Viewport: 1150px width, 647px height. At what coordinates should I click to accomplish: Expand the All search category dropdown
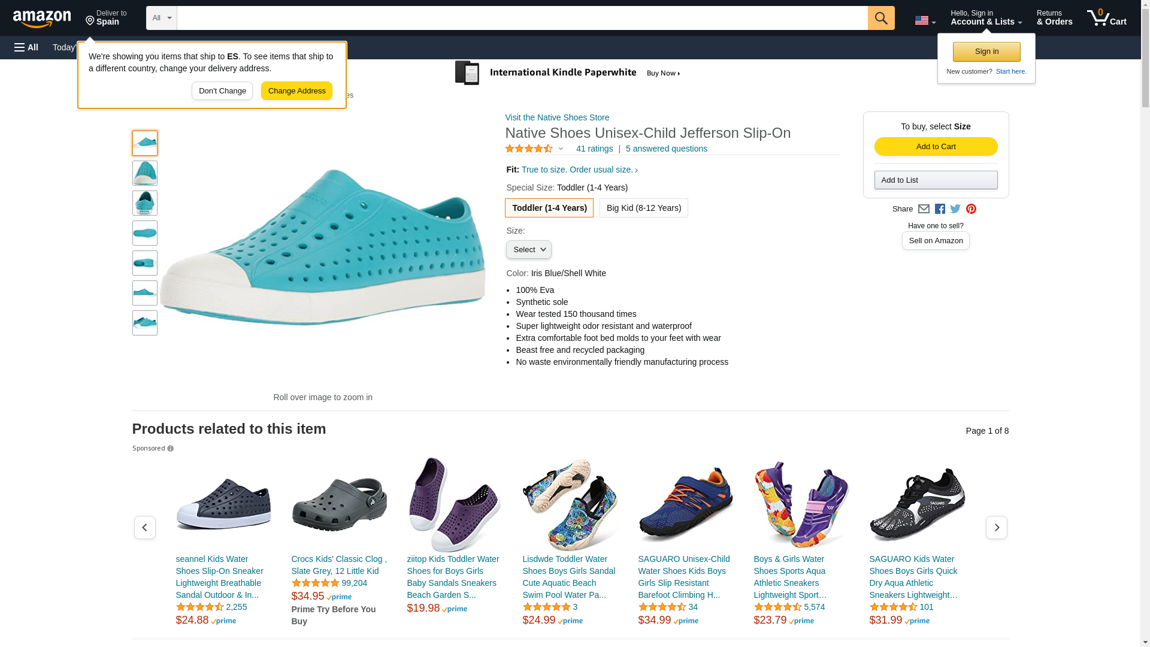pyautogui.click(x=161, y=18)
